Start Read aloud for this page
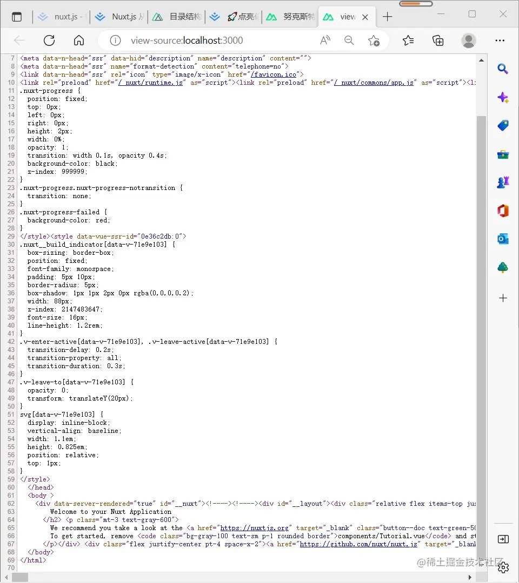519x583 pixels. pos(324,40)
